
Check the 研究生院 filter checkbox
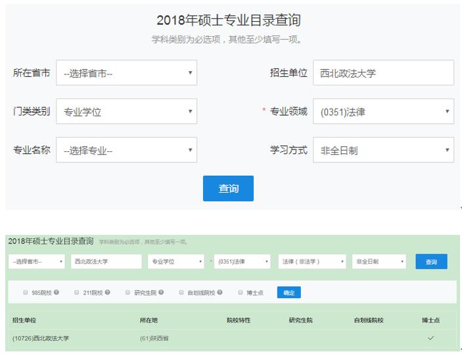[x=127, y=292]
